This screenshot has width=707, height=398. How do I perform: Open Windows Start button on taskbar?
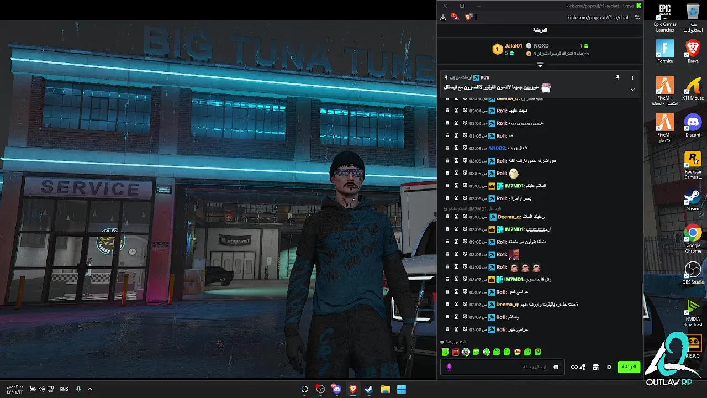(x=402, y=389)
